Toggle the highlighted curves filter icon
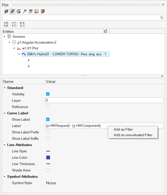Screen dimensions: 167x195 click(12, 11)
